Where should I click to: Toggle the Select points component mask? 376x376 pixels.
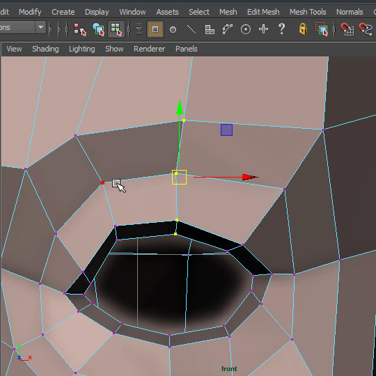(x=155, y=29)
